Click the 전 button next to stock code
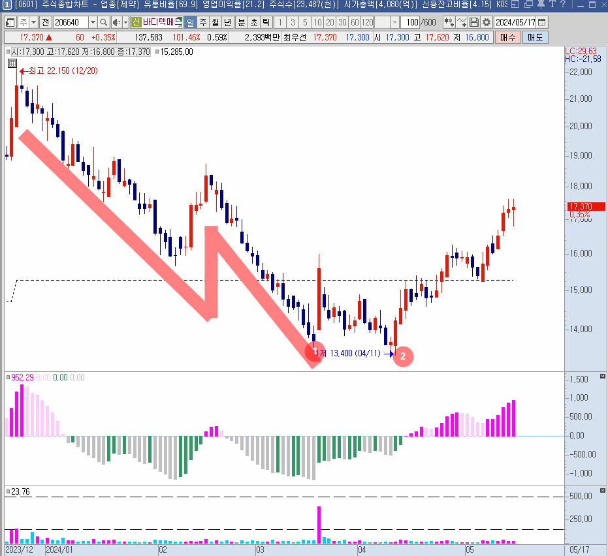 pos(45,22)
